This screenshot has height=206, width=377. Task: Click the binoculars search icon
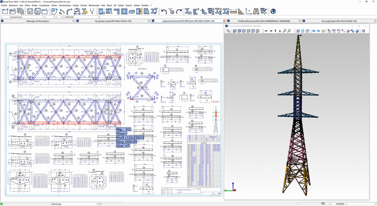click(x=257, y=12)
